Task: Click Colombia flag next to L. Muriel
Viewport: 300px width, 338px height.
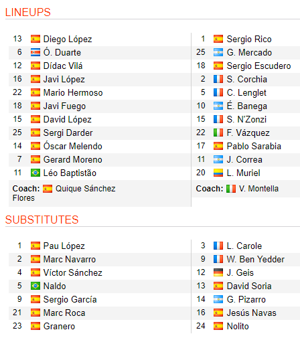Action: 218,173
